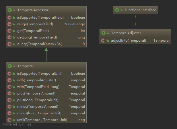Click the ValueRange return type label
The height and width of the screenshot is (129, 177).
pyautogui.click(x=75, y=24)
